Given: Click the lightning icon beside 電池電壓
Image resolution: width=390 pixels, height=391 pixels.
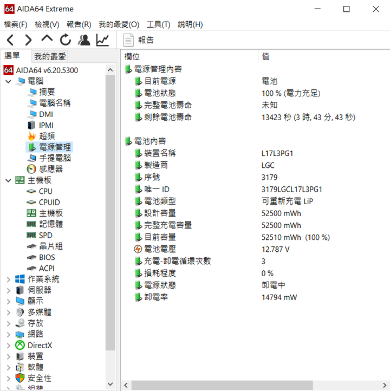Looking at the screenshot, I should tap(138, 249).
